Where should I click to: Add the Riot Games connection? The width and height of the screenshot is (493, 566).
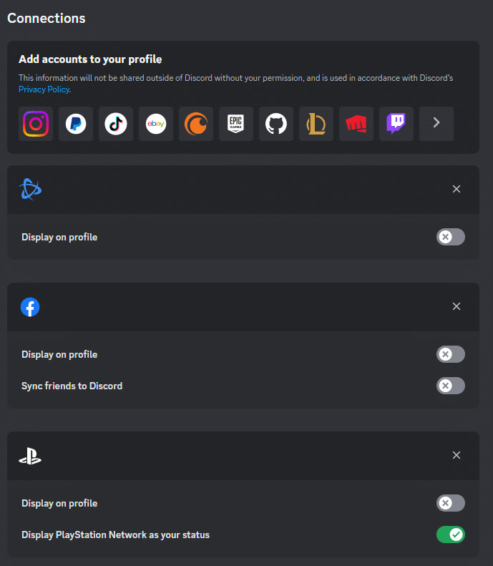(x=356, y=124)
